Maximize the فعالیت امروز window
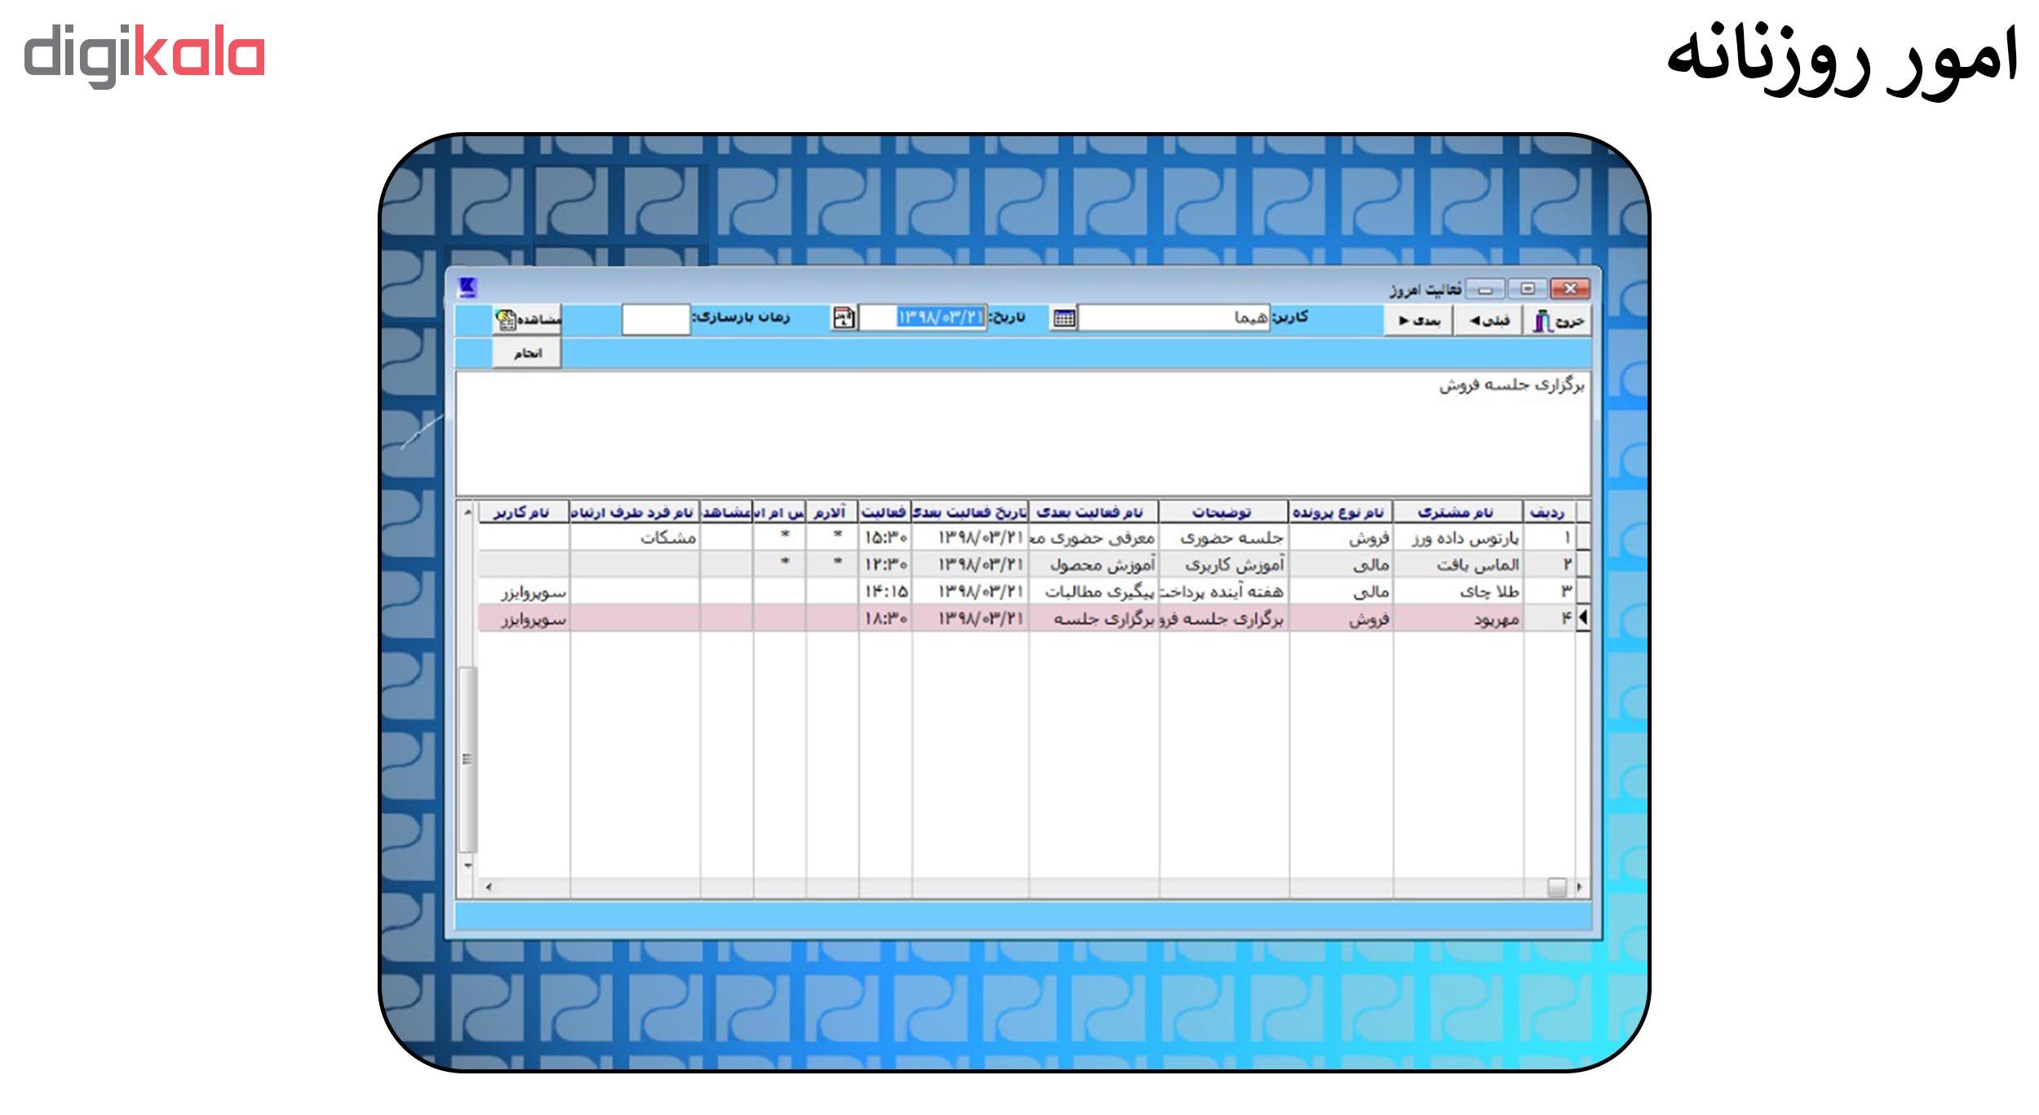 tap(1528, 289)
